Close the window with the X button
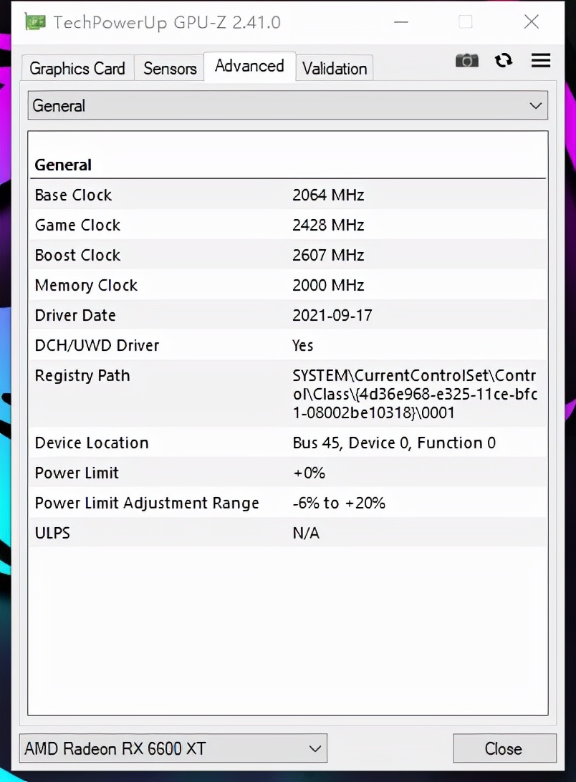Image resolution: width=576 pixels, height=782 pixels. click(x=531, y=21)
